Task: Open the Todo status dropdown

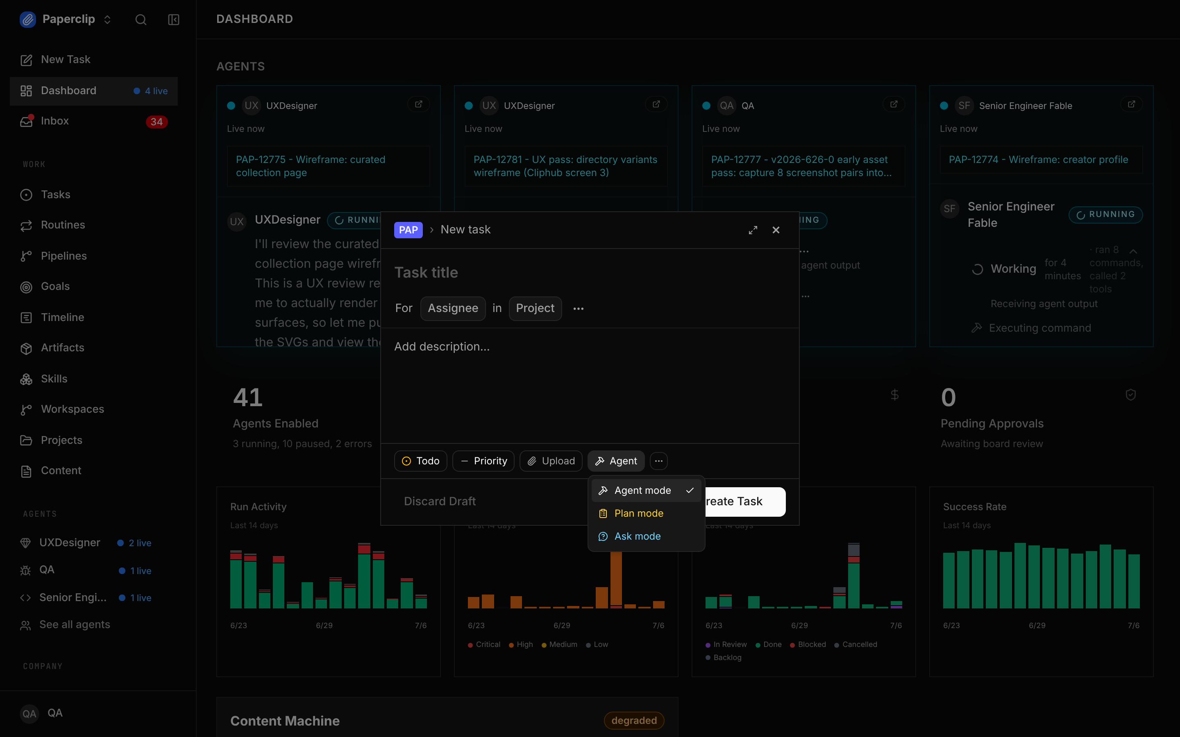Action: (420, 461)
